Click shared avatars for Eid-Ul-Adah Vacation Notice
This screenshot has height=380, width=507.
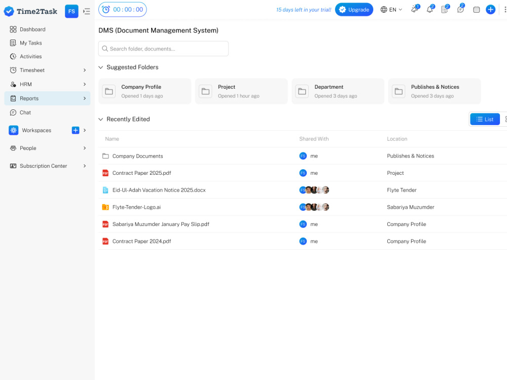click(x=314, y=190)
